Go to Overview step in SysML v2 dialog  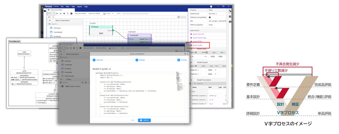pos(98,60)
